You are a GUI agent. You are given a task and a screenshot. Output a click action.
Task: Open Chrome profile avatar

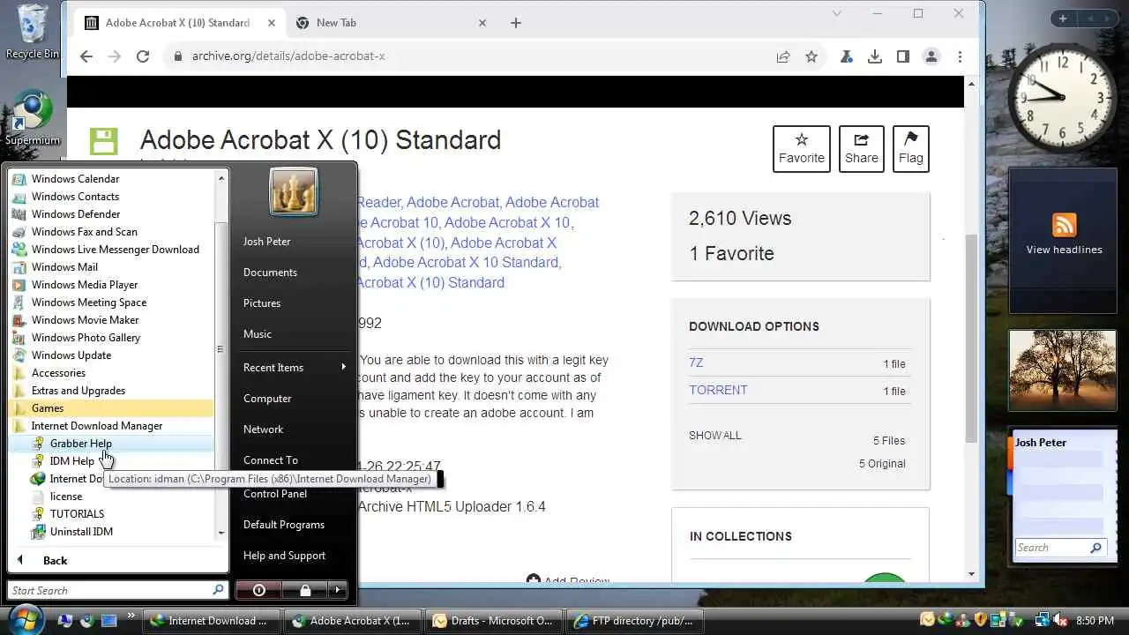pyautogui.click(x=931, y=56)
